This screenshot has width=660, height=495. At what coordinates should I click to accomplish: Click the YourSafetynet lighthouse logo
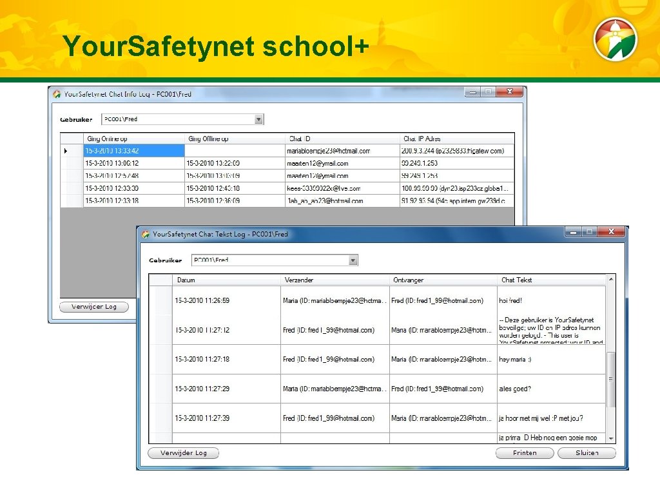pyautogui.click(x=616, y=39)
